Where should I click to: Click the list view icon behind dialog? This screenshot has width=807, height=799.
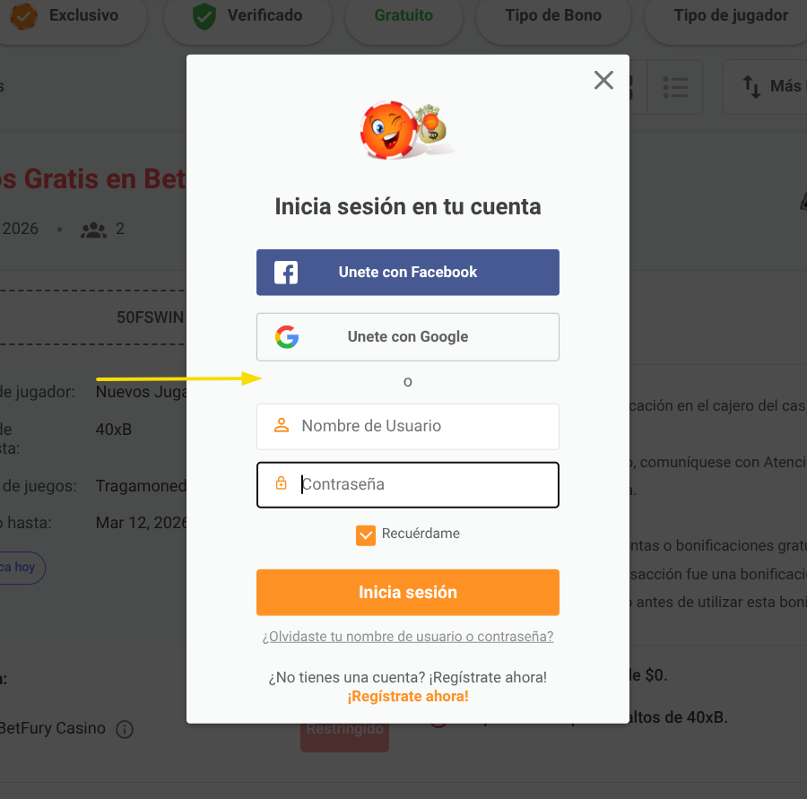coord(674,87)
